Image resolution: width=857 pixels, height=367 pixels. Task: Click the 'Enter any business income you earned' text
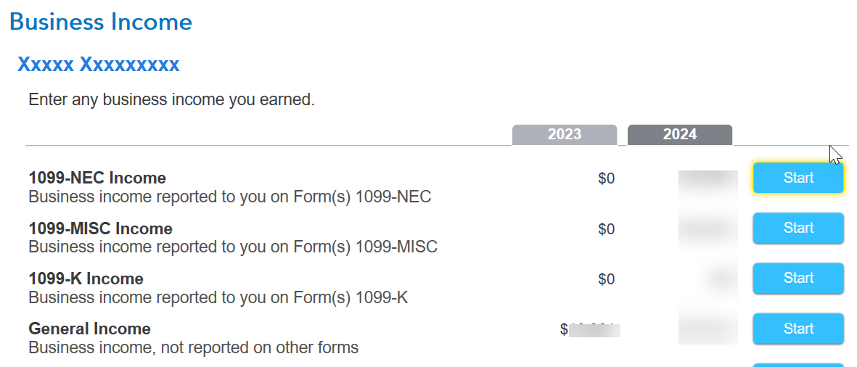[172, 100]
